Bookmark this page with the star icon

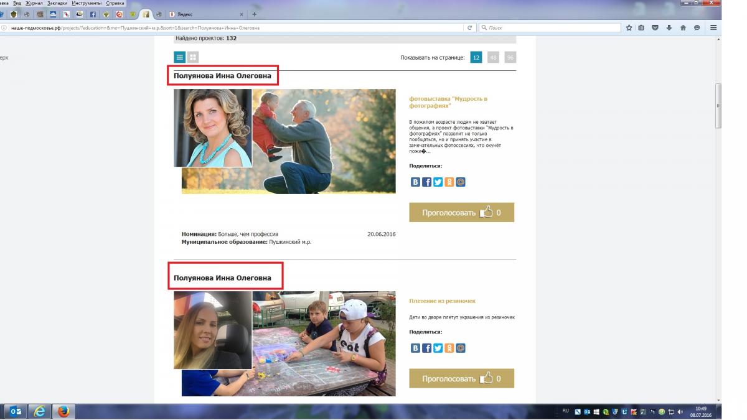(x=629, y=27)
